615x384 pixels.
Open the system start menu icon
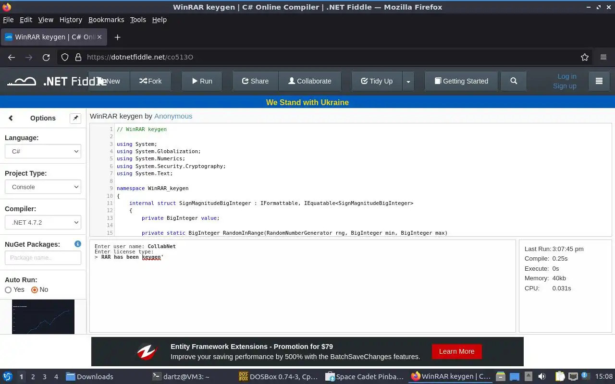pos(8,377)
